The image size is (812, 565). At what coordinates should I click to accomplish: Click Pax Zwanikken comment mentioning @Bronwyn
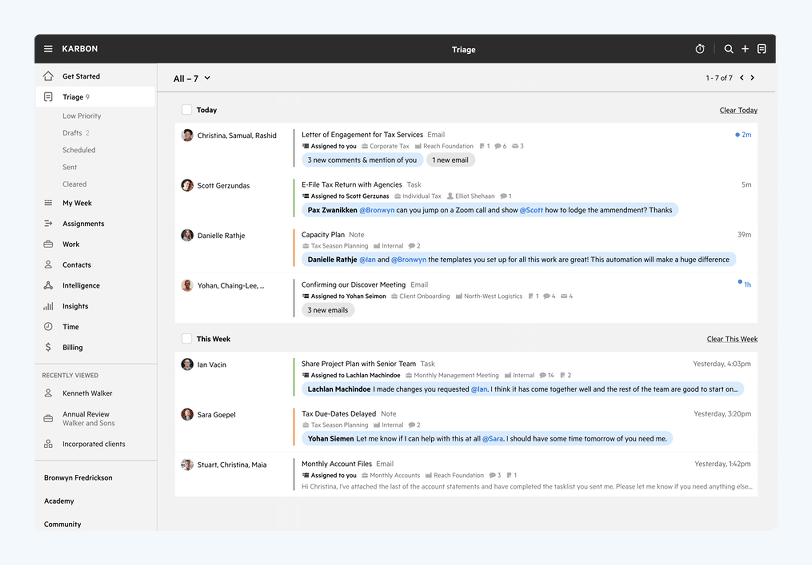(490, 210)
